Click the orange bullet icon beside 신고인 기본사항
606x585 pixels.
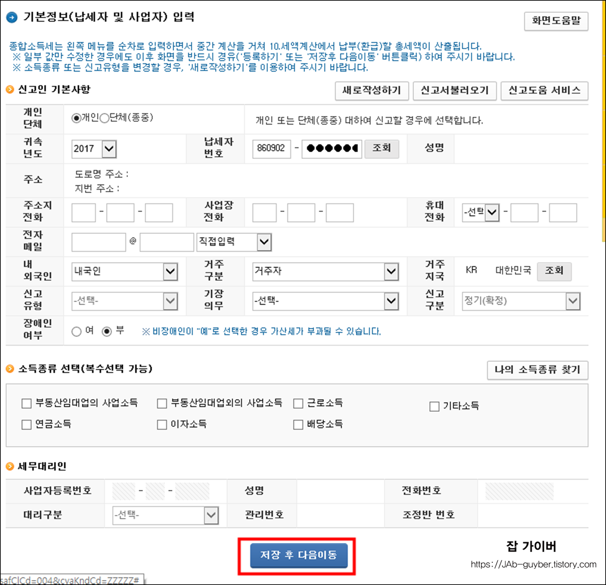[10, 90]
